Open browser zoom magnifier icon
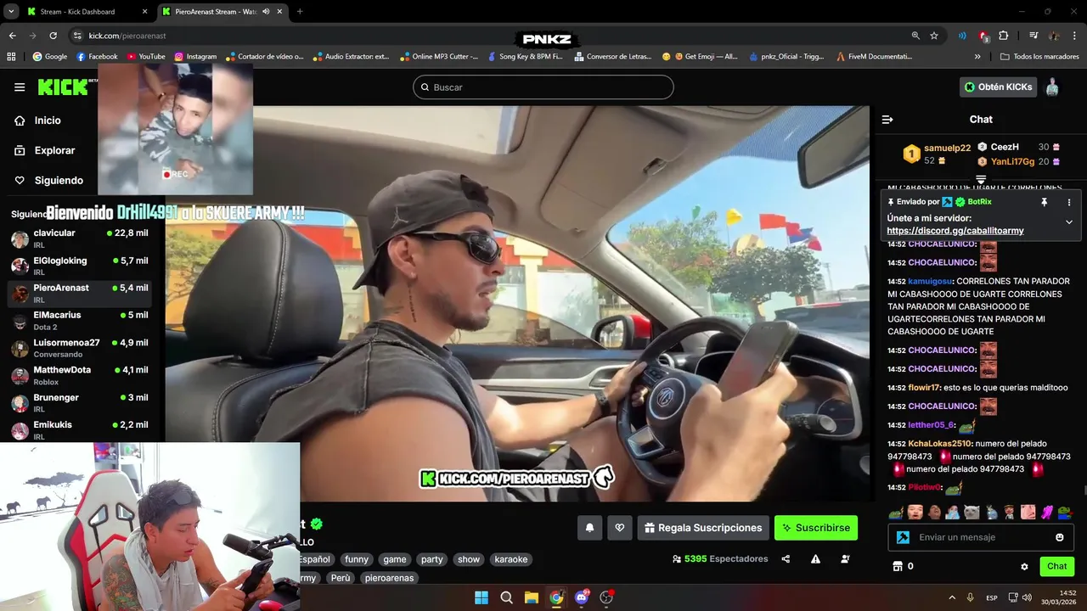Screen dimensions: 1087x611 915,36
